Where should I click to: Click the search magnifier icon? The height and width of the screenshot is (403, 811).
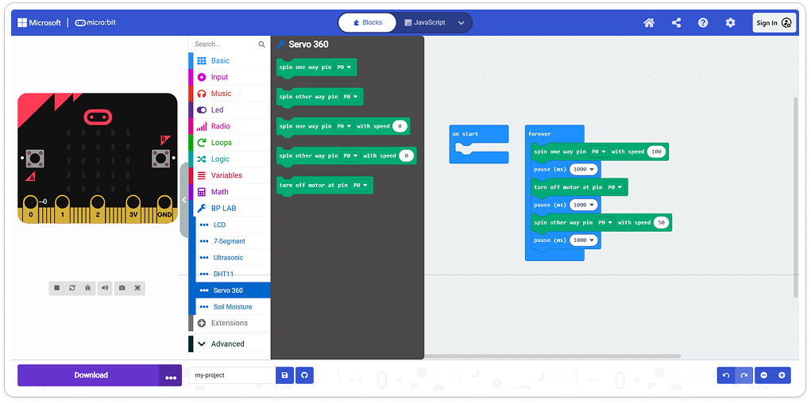point(261,44)
